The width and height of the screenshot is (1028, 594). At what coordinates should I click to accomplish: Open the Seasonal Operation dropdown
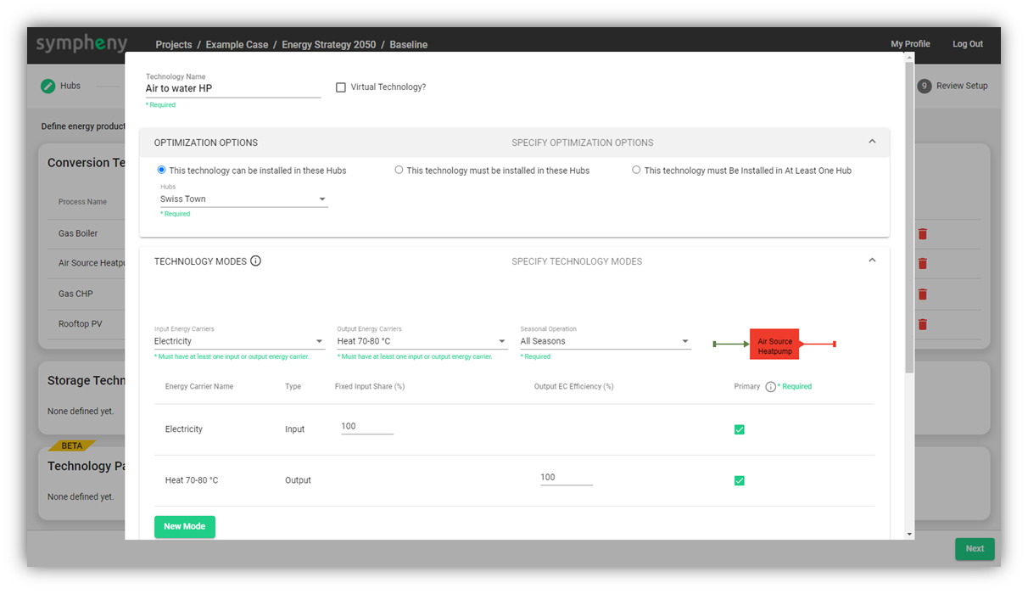605,341
